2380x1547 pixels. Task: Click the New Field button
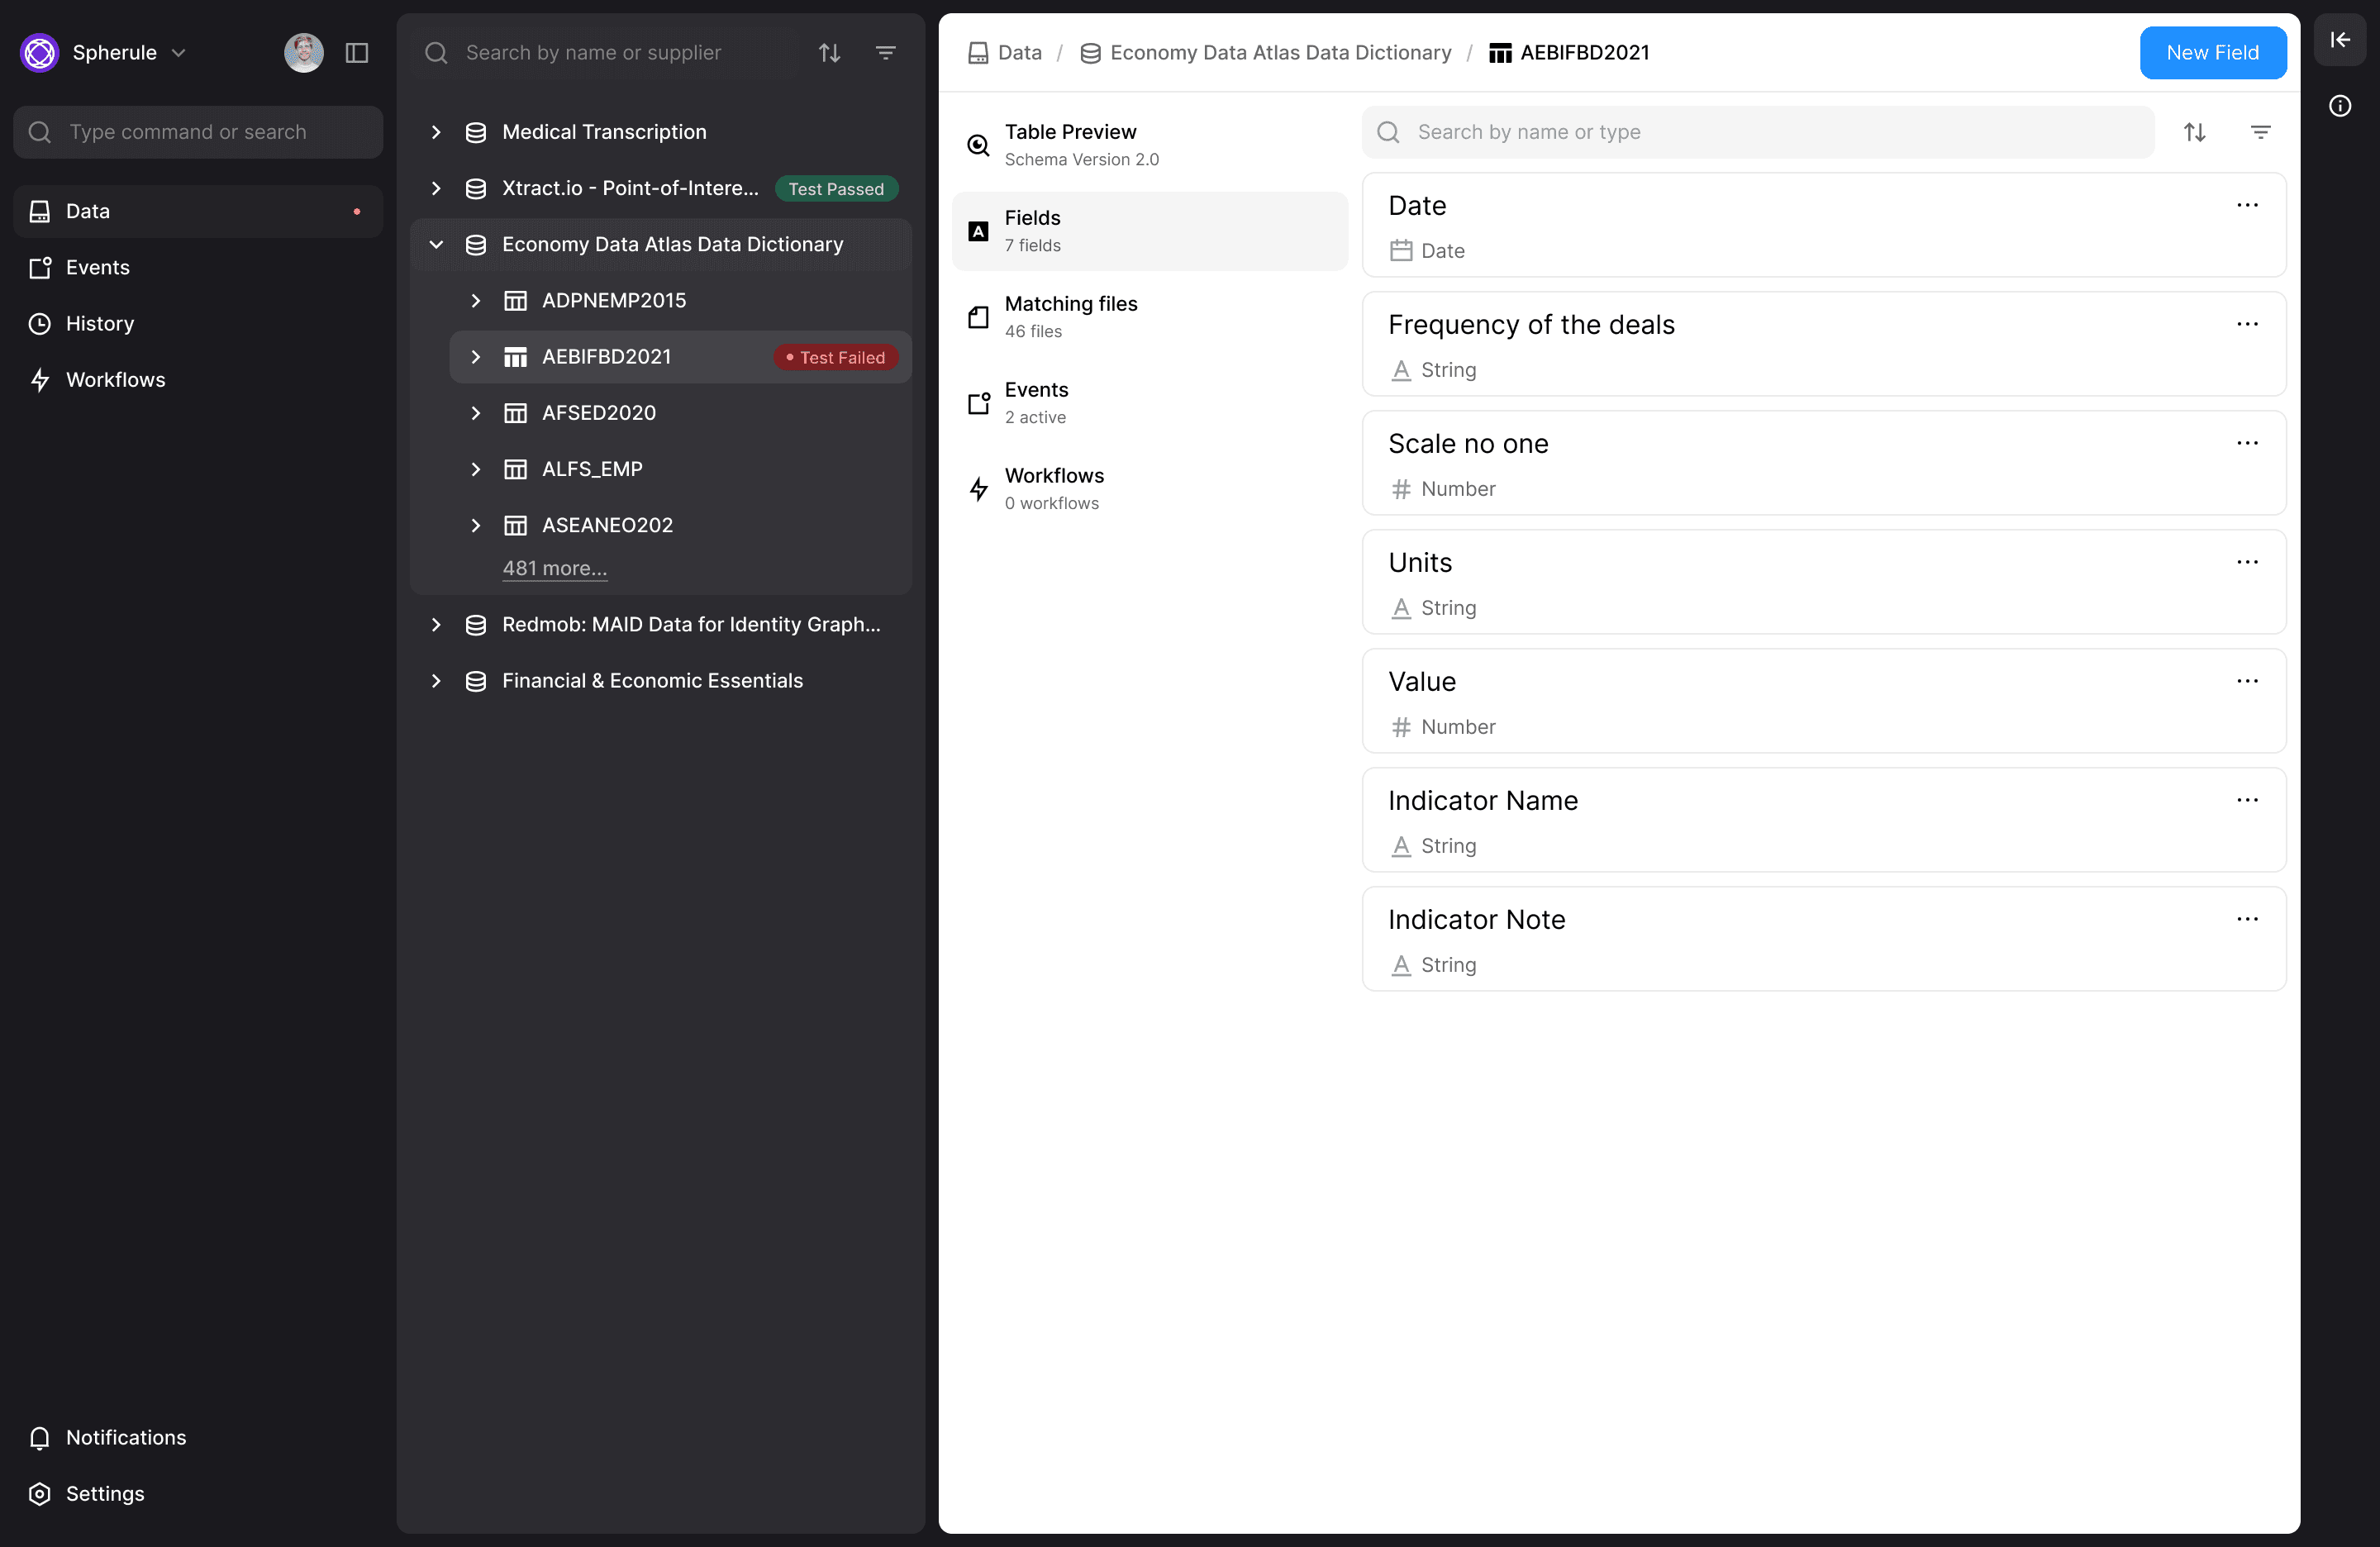(x=2212, y=52)
